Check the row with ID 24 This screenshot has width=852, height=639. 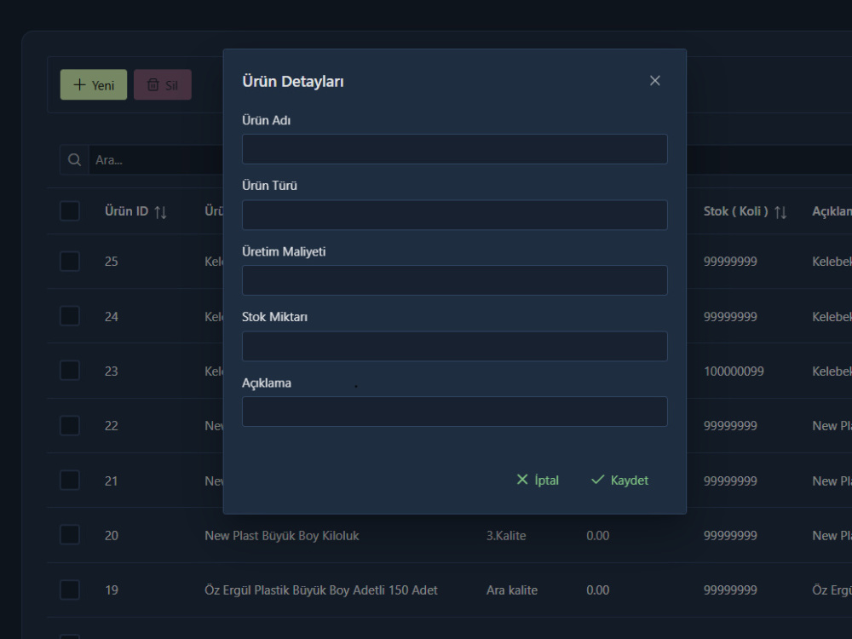[70, 316]
